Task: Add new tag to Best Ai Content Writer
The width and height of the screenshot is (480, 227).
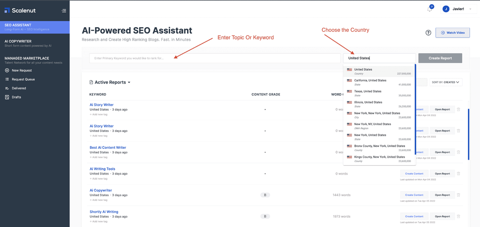Action: [x=98, y=157]
